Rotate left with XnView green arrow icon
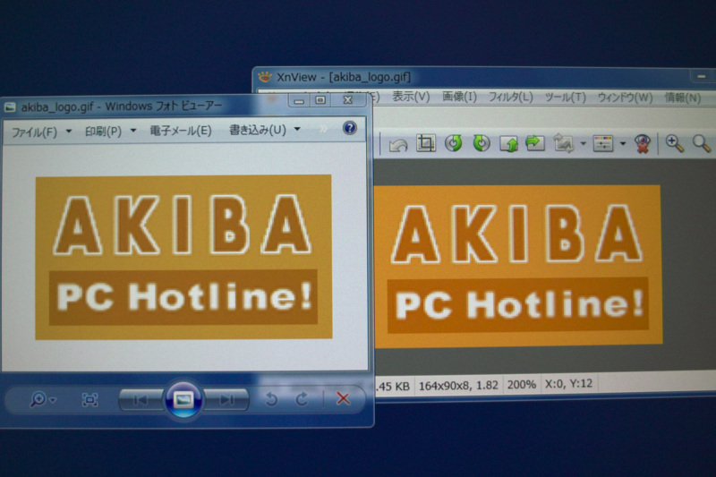The width and height of the screenshot is (716, 477). 454,143
